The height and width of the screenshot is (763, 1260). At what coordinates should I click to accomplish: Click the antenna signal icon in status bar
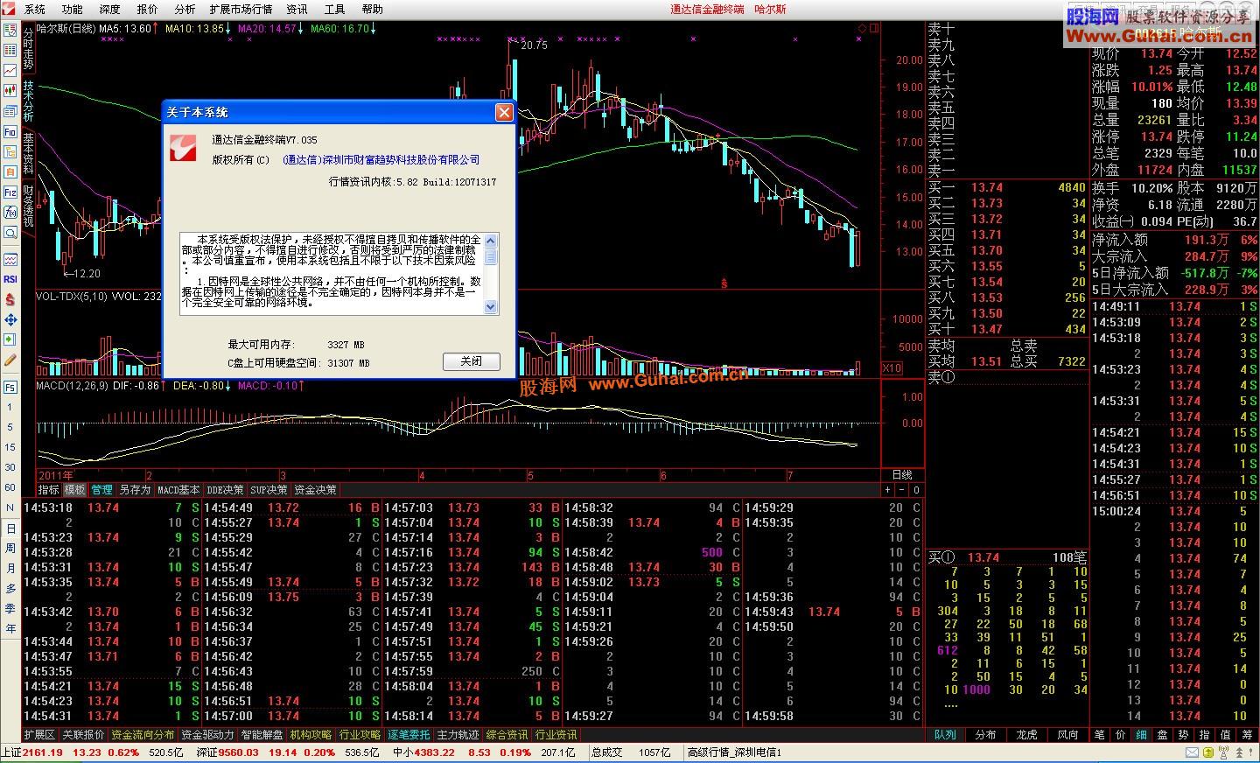tap(1223, 752)
